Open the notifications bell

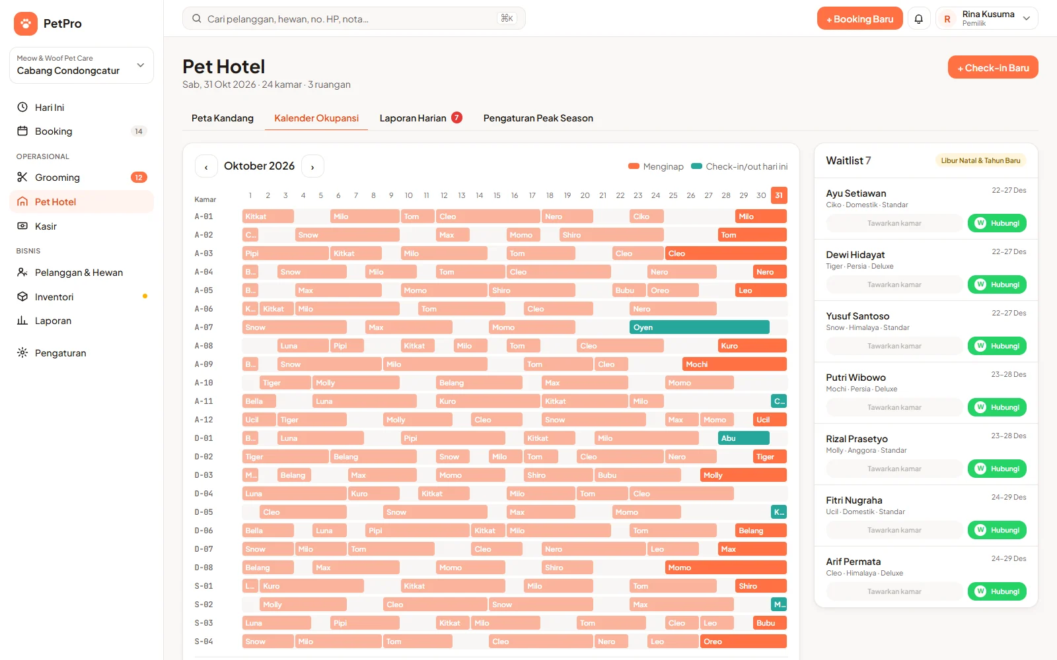[919, 18]
